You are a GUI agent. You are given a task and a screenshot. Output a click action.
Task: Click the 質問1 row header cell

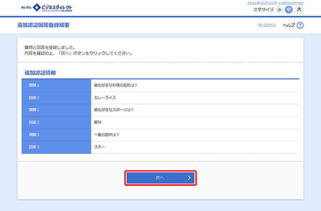coord(56,86)
